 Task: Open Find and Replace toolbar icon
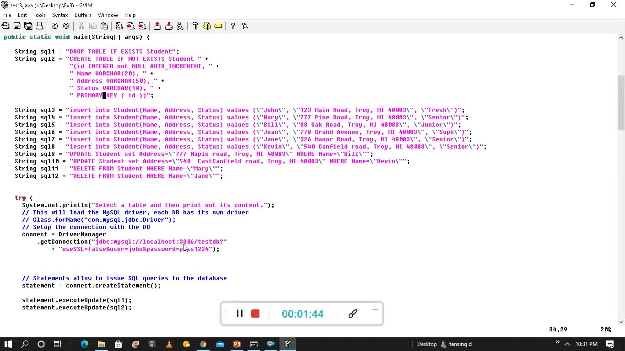[119, 26]
